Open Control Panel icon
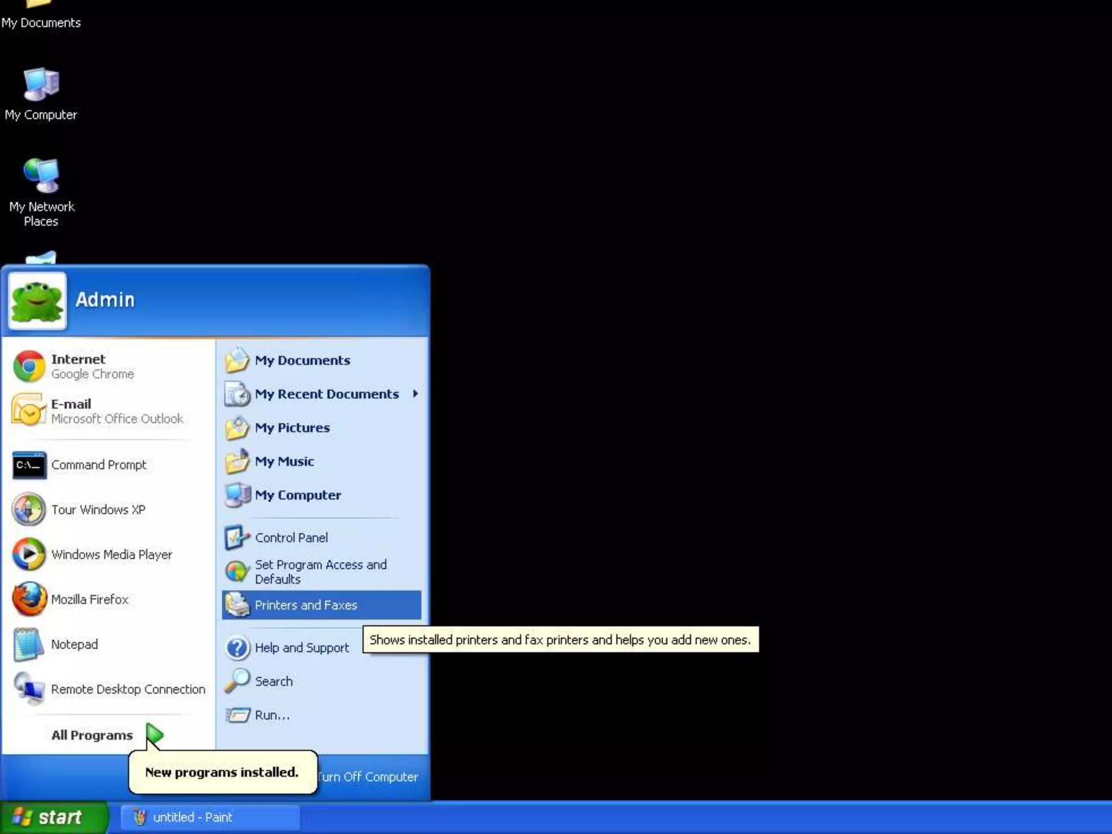1112x834 pixels. coord(237,538)
